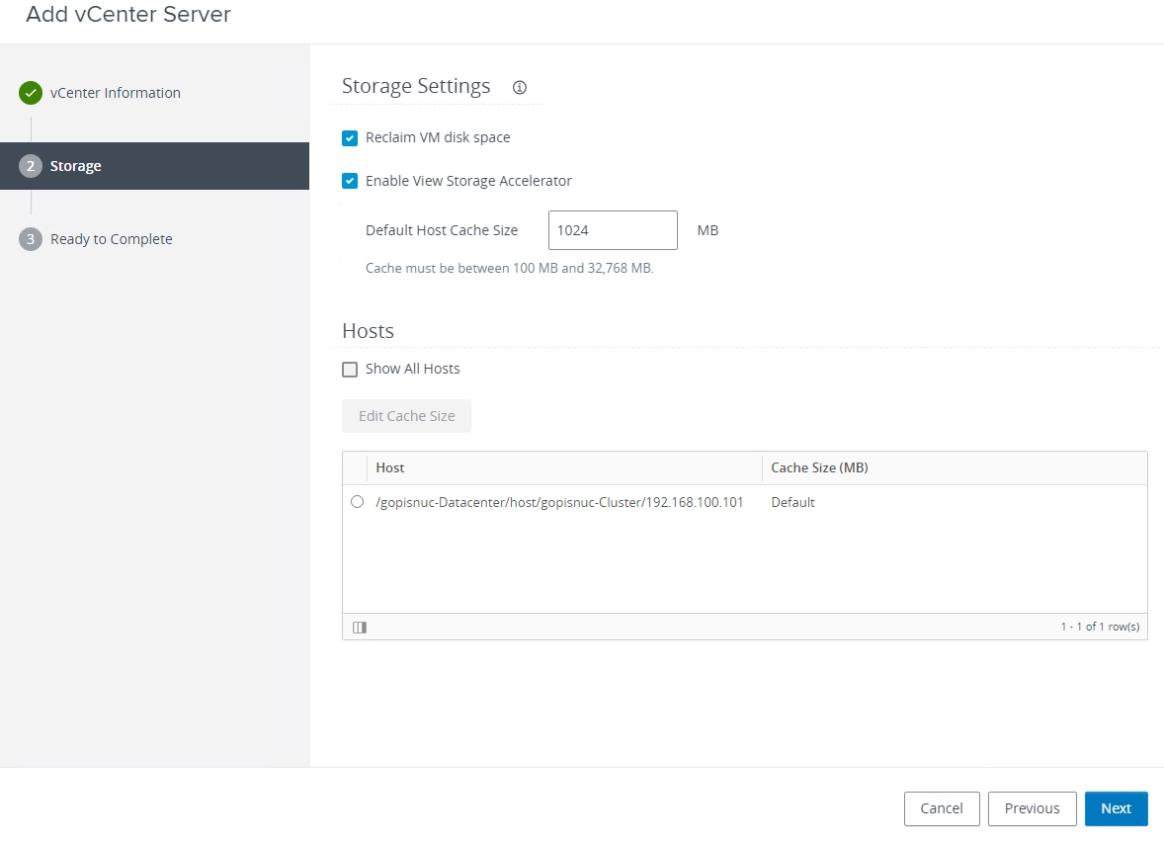This screenshot has width=1164, height=842.
Task: Click the Next button
Action: click(x=1116, y=808)
